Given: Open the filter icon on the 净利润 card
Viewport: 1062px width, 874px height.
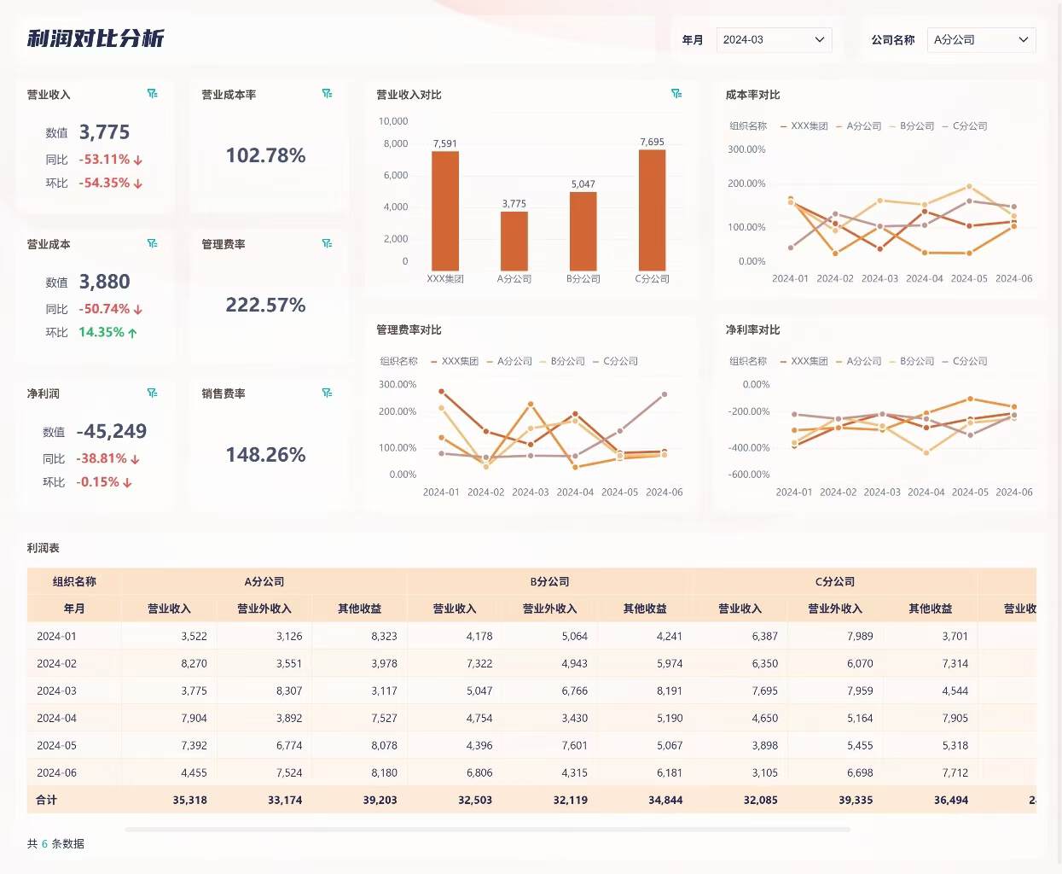Looking at the screenshot, I should click(x=154, y=393).
